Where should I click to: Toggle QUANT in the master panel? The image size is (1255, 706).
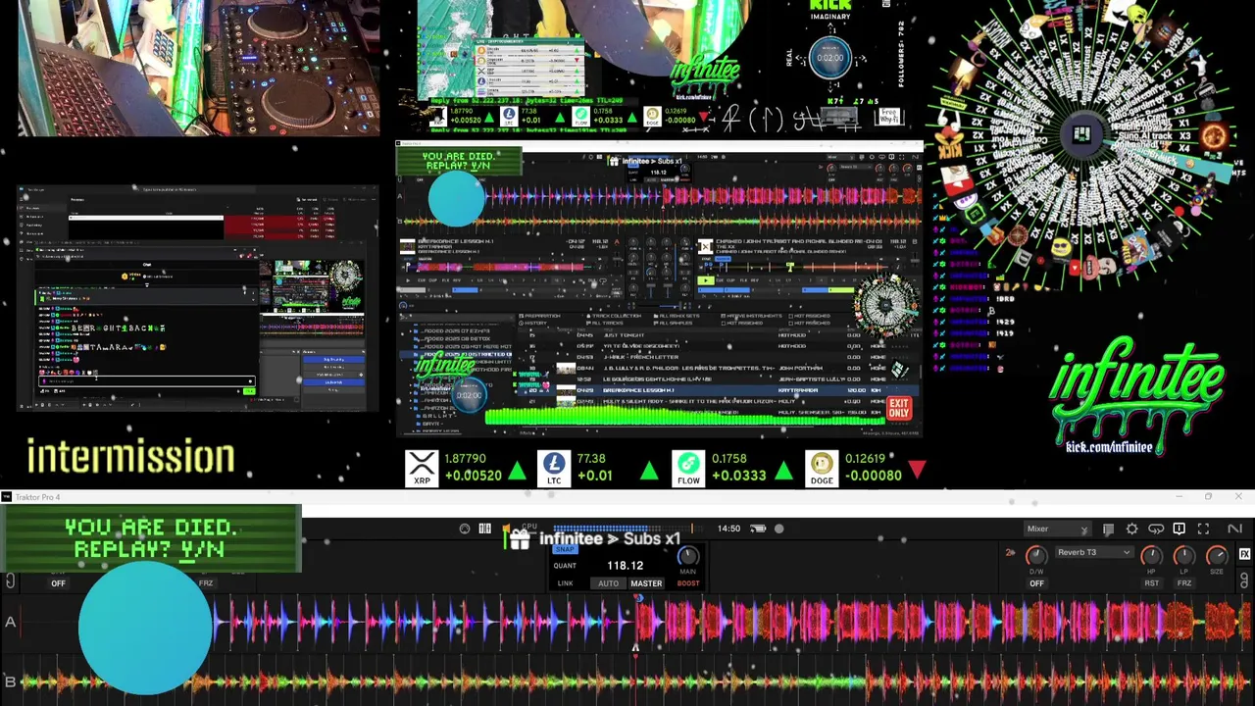coord(565,566)
